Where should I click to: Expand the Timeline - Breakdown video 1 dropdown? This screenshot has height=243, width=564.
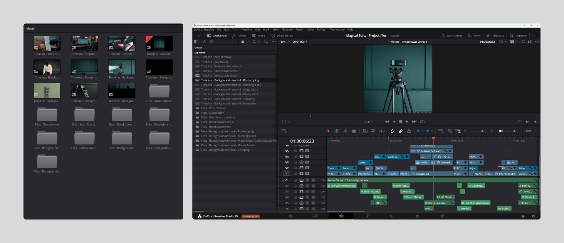(429, 42)
